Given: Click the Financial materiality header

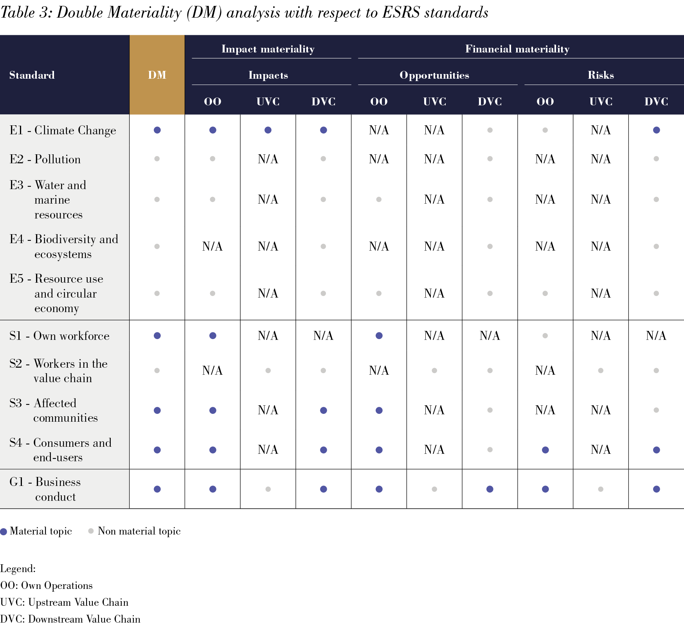Looking at the screenshot, I should (x=517, y=49).
